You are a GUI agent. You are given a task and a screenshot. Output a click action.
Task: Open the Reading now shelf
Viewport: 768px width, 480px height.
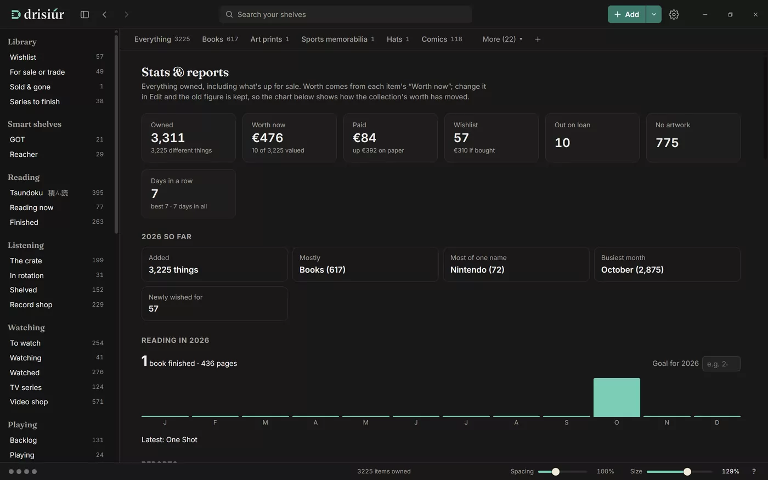pyautogui.click(x=57, y=207)
